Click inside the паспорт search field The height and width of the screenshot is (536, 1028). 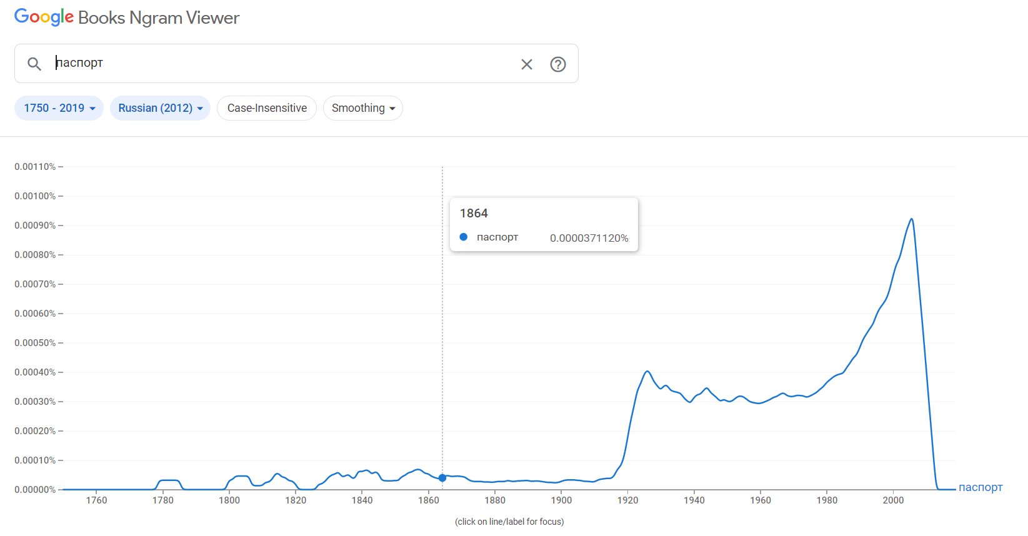pos(281,63)
